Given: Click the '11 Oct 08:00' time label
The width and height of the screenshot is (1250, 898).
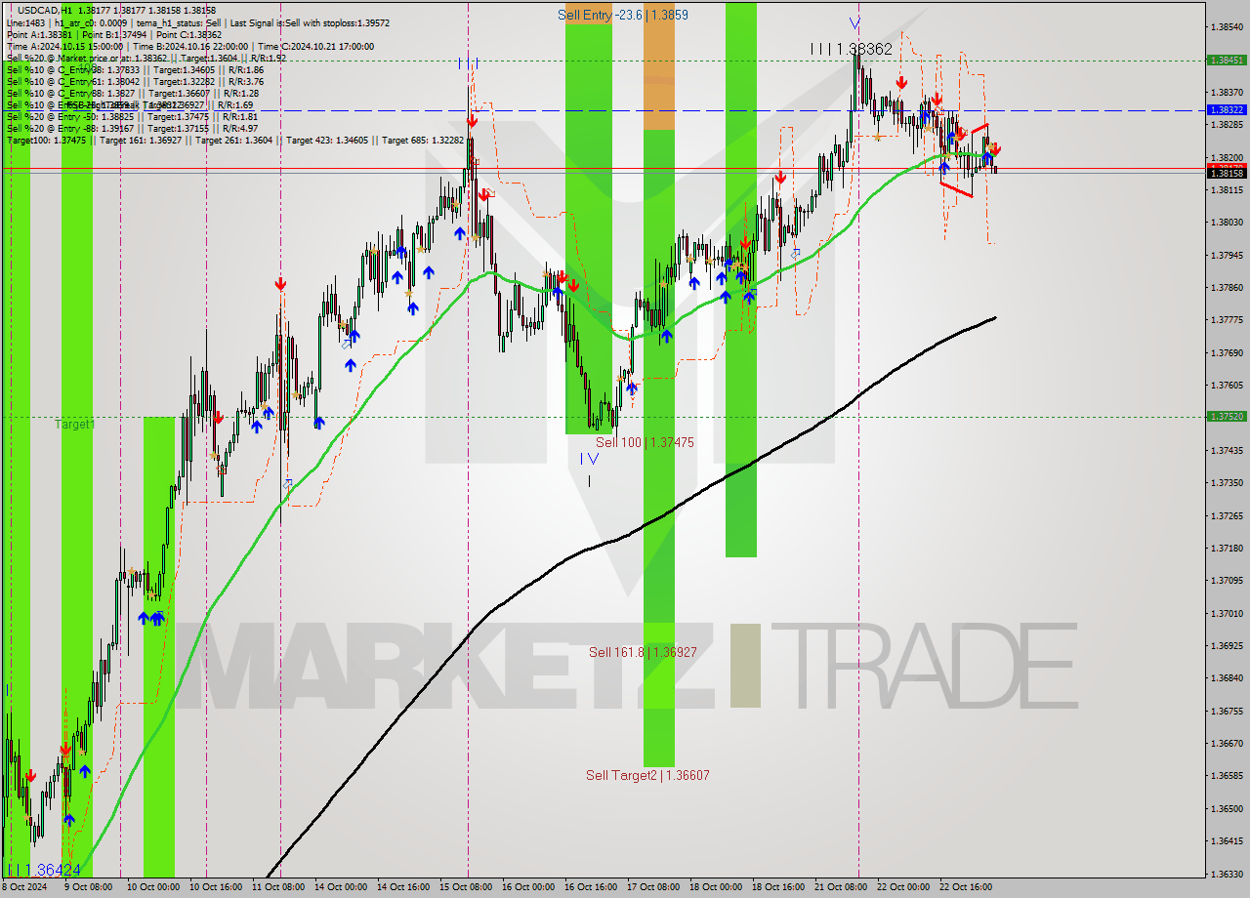Looking at the screenshot, I should (277, 887).
